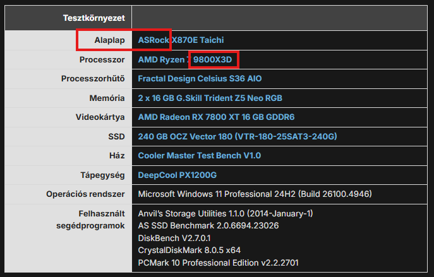
Task: Click the SSD row label
Action: pos(116,136)
